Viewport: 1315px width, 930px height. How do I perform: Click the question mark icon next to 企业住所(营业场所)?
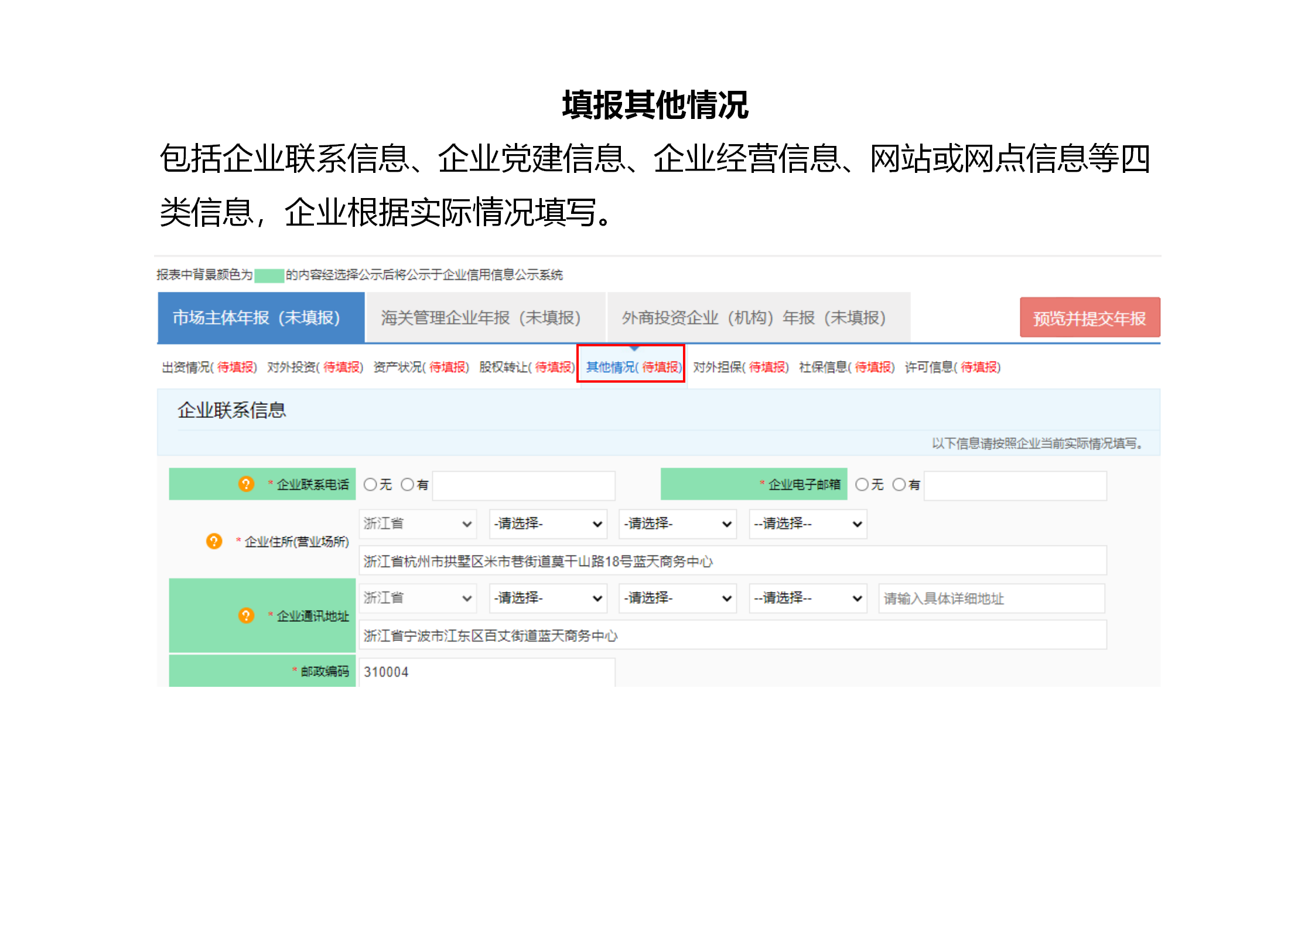(x=214, y=540)
